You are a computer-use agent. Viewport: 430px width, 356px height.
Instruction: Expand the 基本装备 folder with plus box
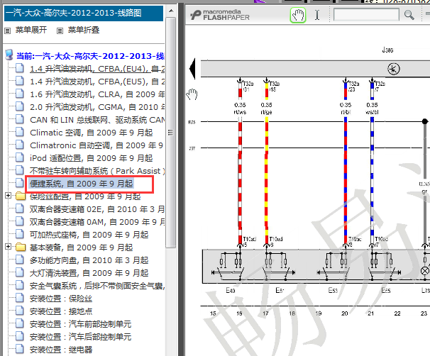coord(8,246)
